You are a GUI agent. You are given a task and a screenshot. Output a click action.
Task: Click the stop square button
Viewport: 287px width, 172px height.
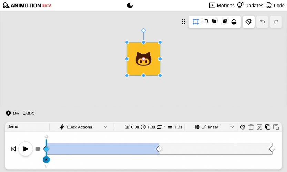tap(38, 149)
